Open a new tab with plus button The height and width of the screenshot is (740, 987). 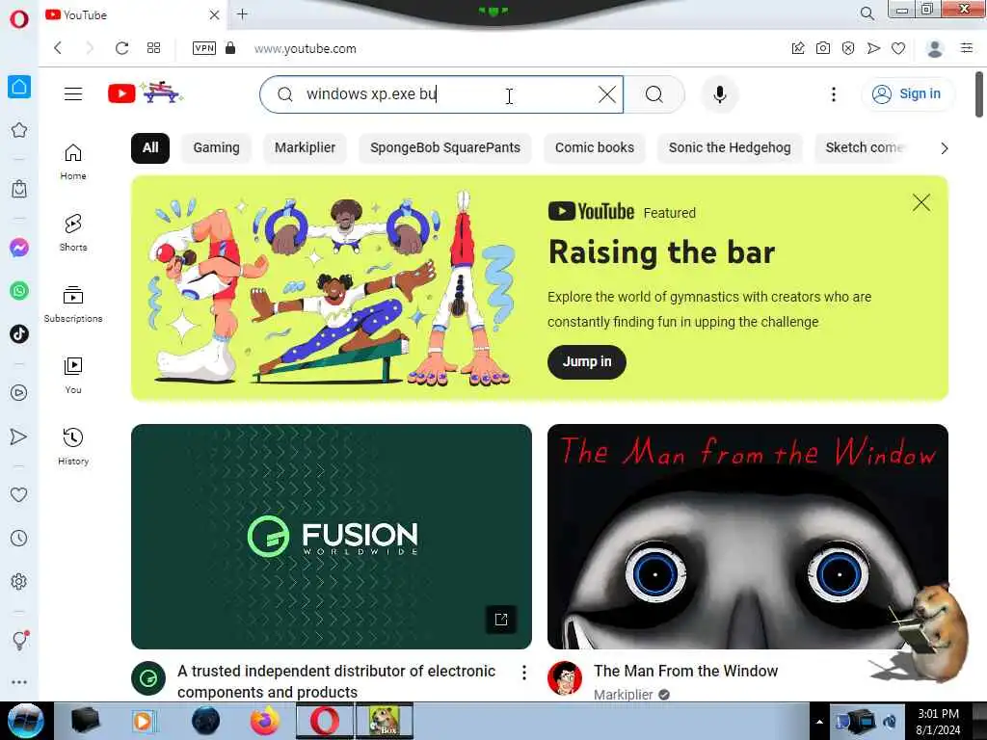pyautogui.click(x=242, y=13)
